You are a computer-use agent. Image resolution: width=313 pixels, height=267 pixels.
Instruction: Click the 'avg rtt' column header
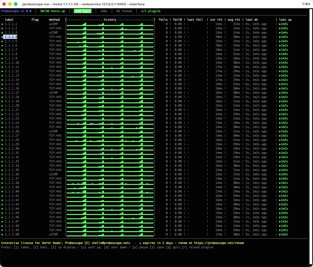pos(234,20)
